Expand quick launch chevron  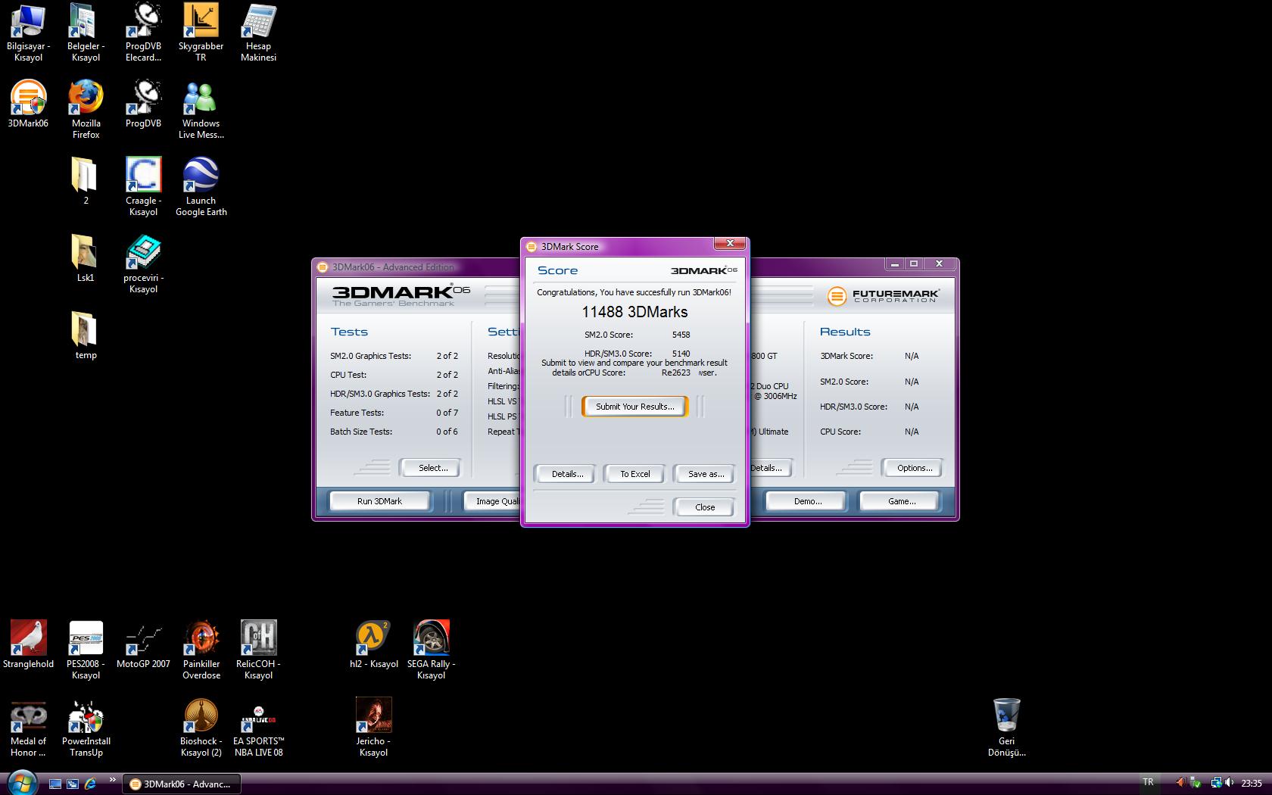click(113, 779)
